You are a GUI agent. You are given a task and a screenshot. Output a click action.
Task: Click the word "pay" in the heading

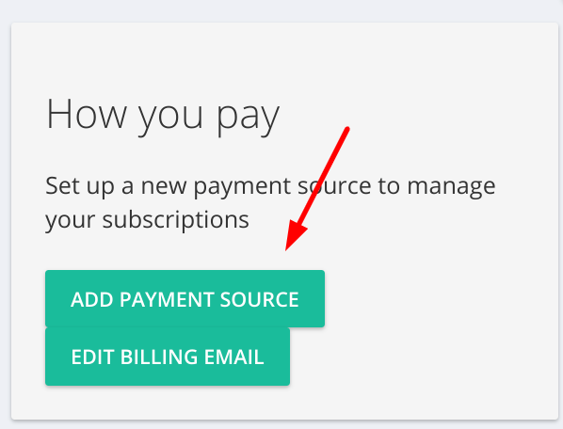tap(248, 118)
